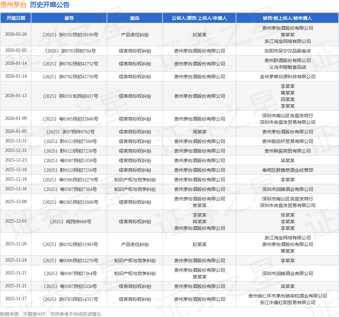Click 浙江淘宝网络有限公司 in the 2026-03-26 row
339x317 pixels.
(287, 41)
